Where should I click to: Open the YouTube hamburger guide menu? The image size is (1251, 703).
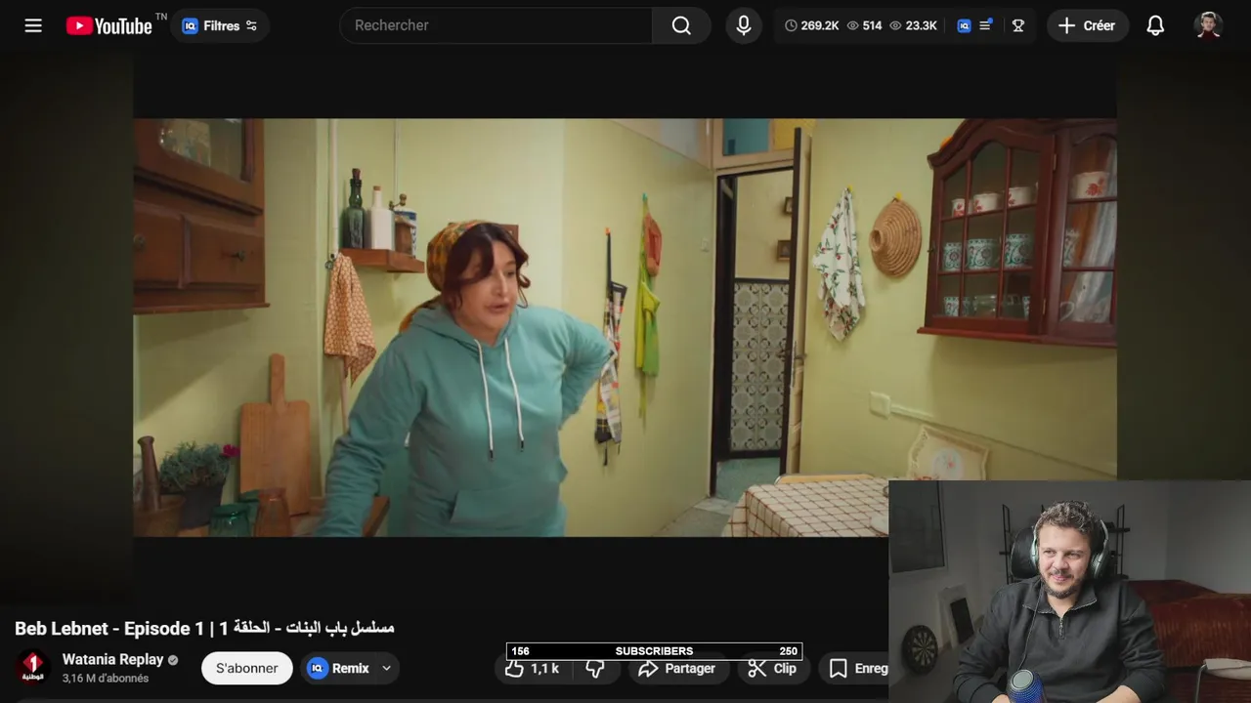33,25
